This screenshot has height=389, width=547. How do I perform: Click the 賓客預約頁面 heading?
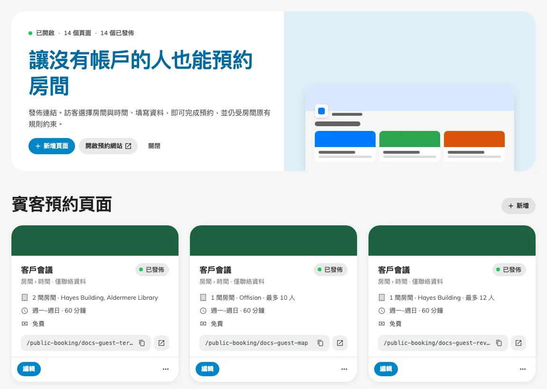tap(62, 204)
